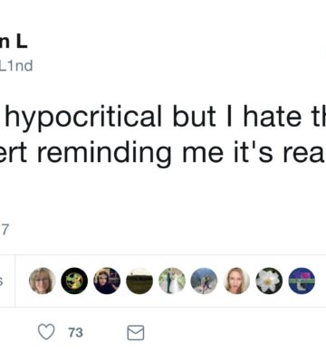Open the wedding couple avatar
This screenshot has width=326, height=362.
pyautogui.click(x=172, y=281)
